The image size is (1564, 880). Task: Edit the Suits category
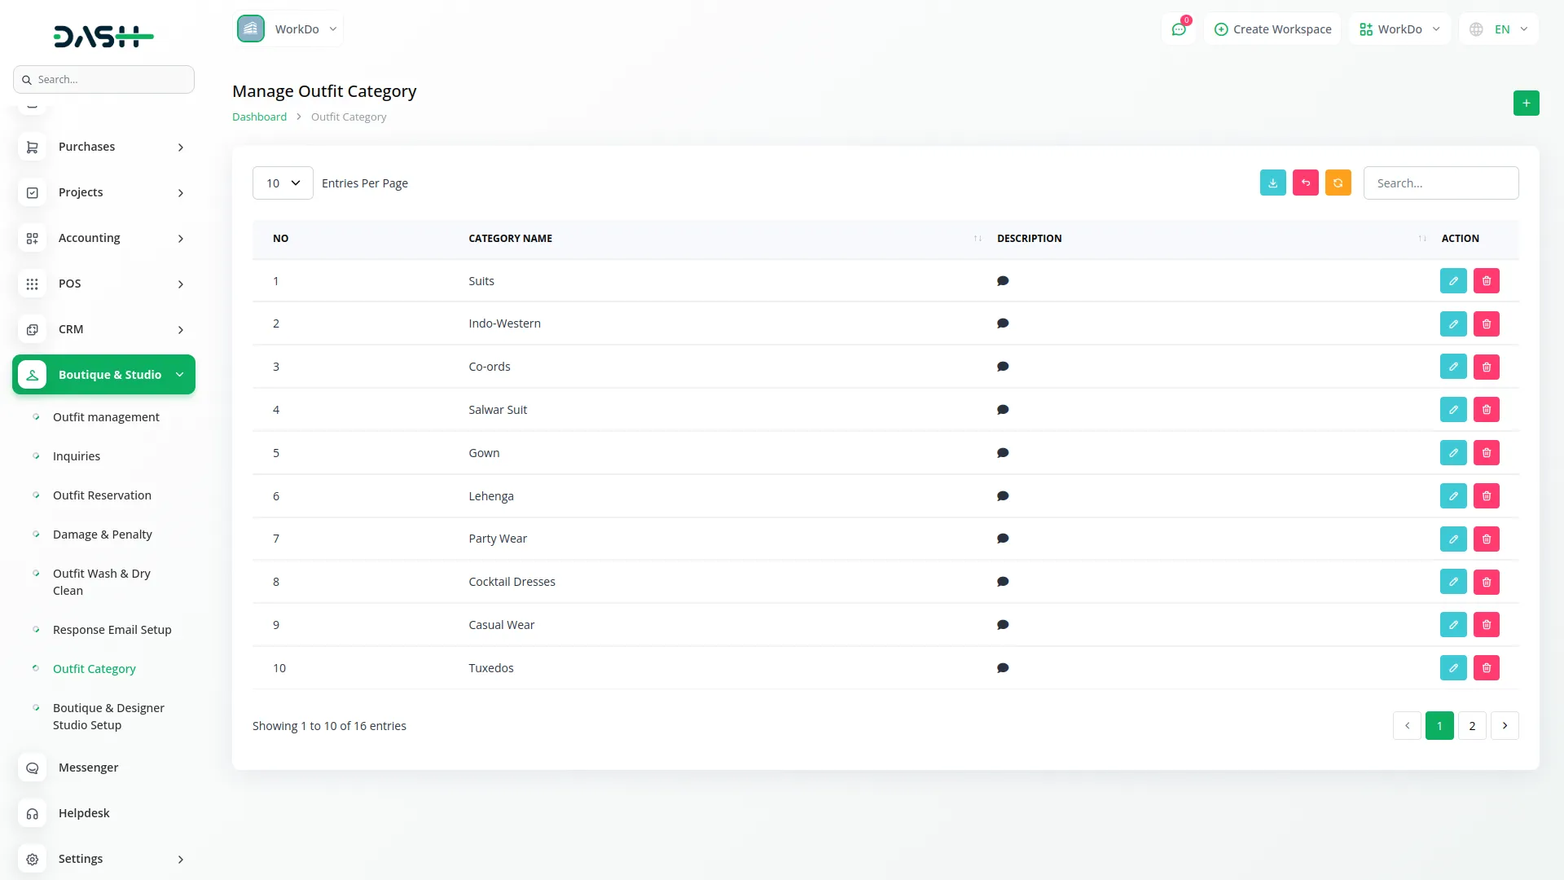coord(1452,281)
